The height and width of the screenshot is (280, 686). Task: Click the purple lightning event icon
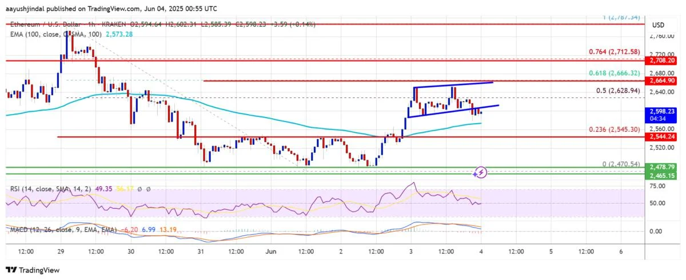click(481, 172)
